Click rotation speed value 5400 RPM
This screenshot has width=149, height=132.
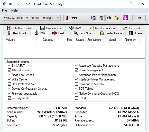[x=132, y=125]
